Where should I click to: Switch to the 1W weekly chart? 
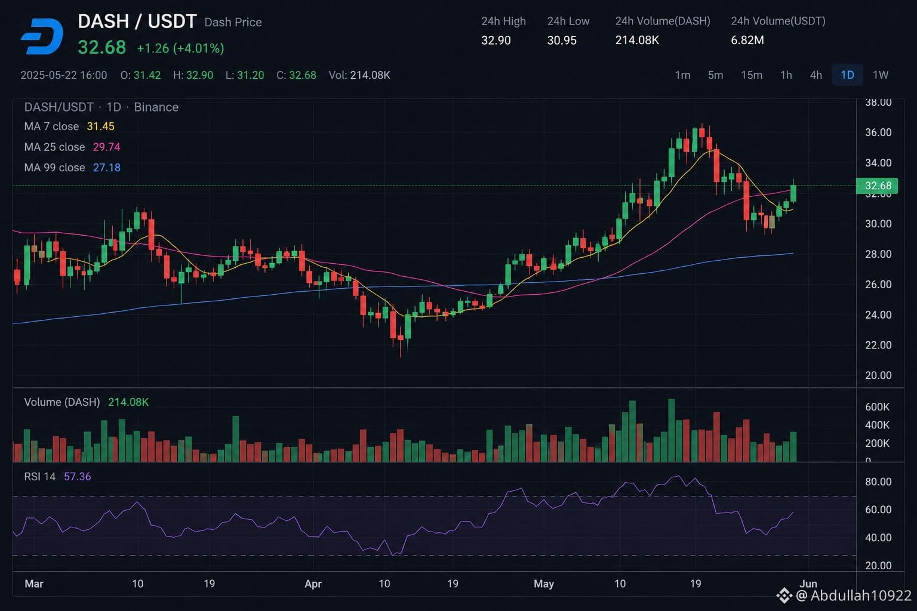(881, 75)
